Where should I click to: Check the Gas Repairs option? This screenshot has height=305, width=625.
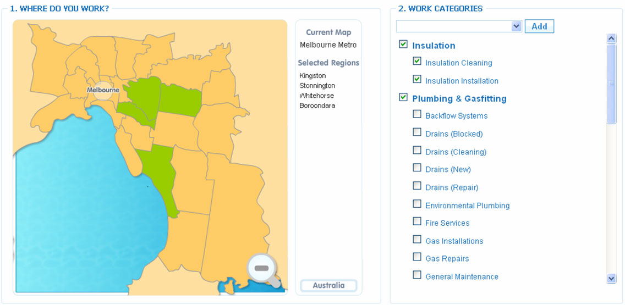click(417, 257)
